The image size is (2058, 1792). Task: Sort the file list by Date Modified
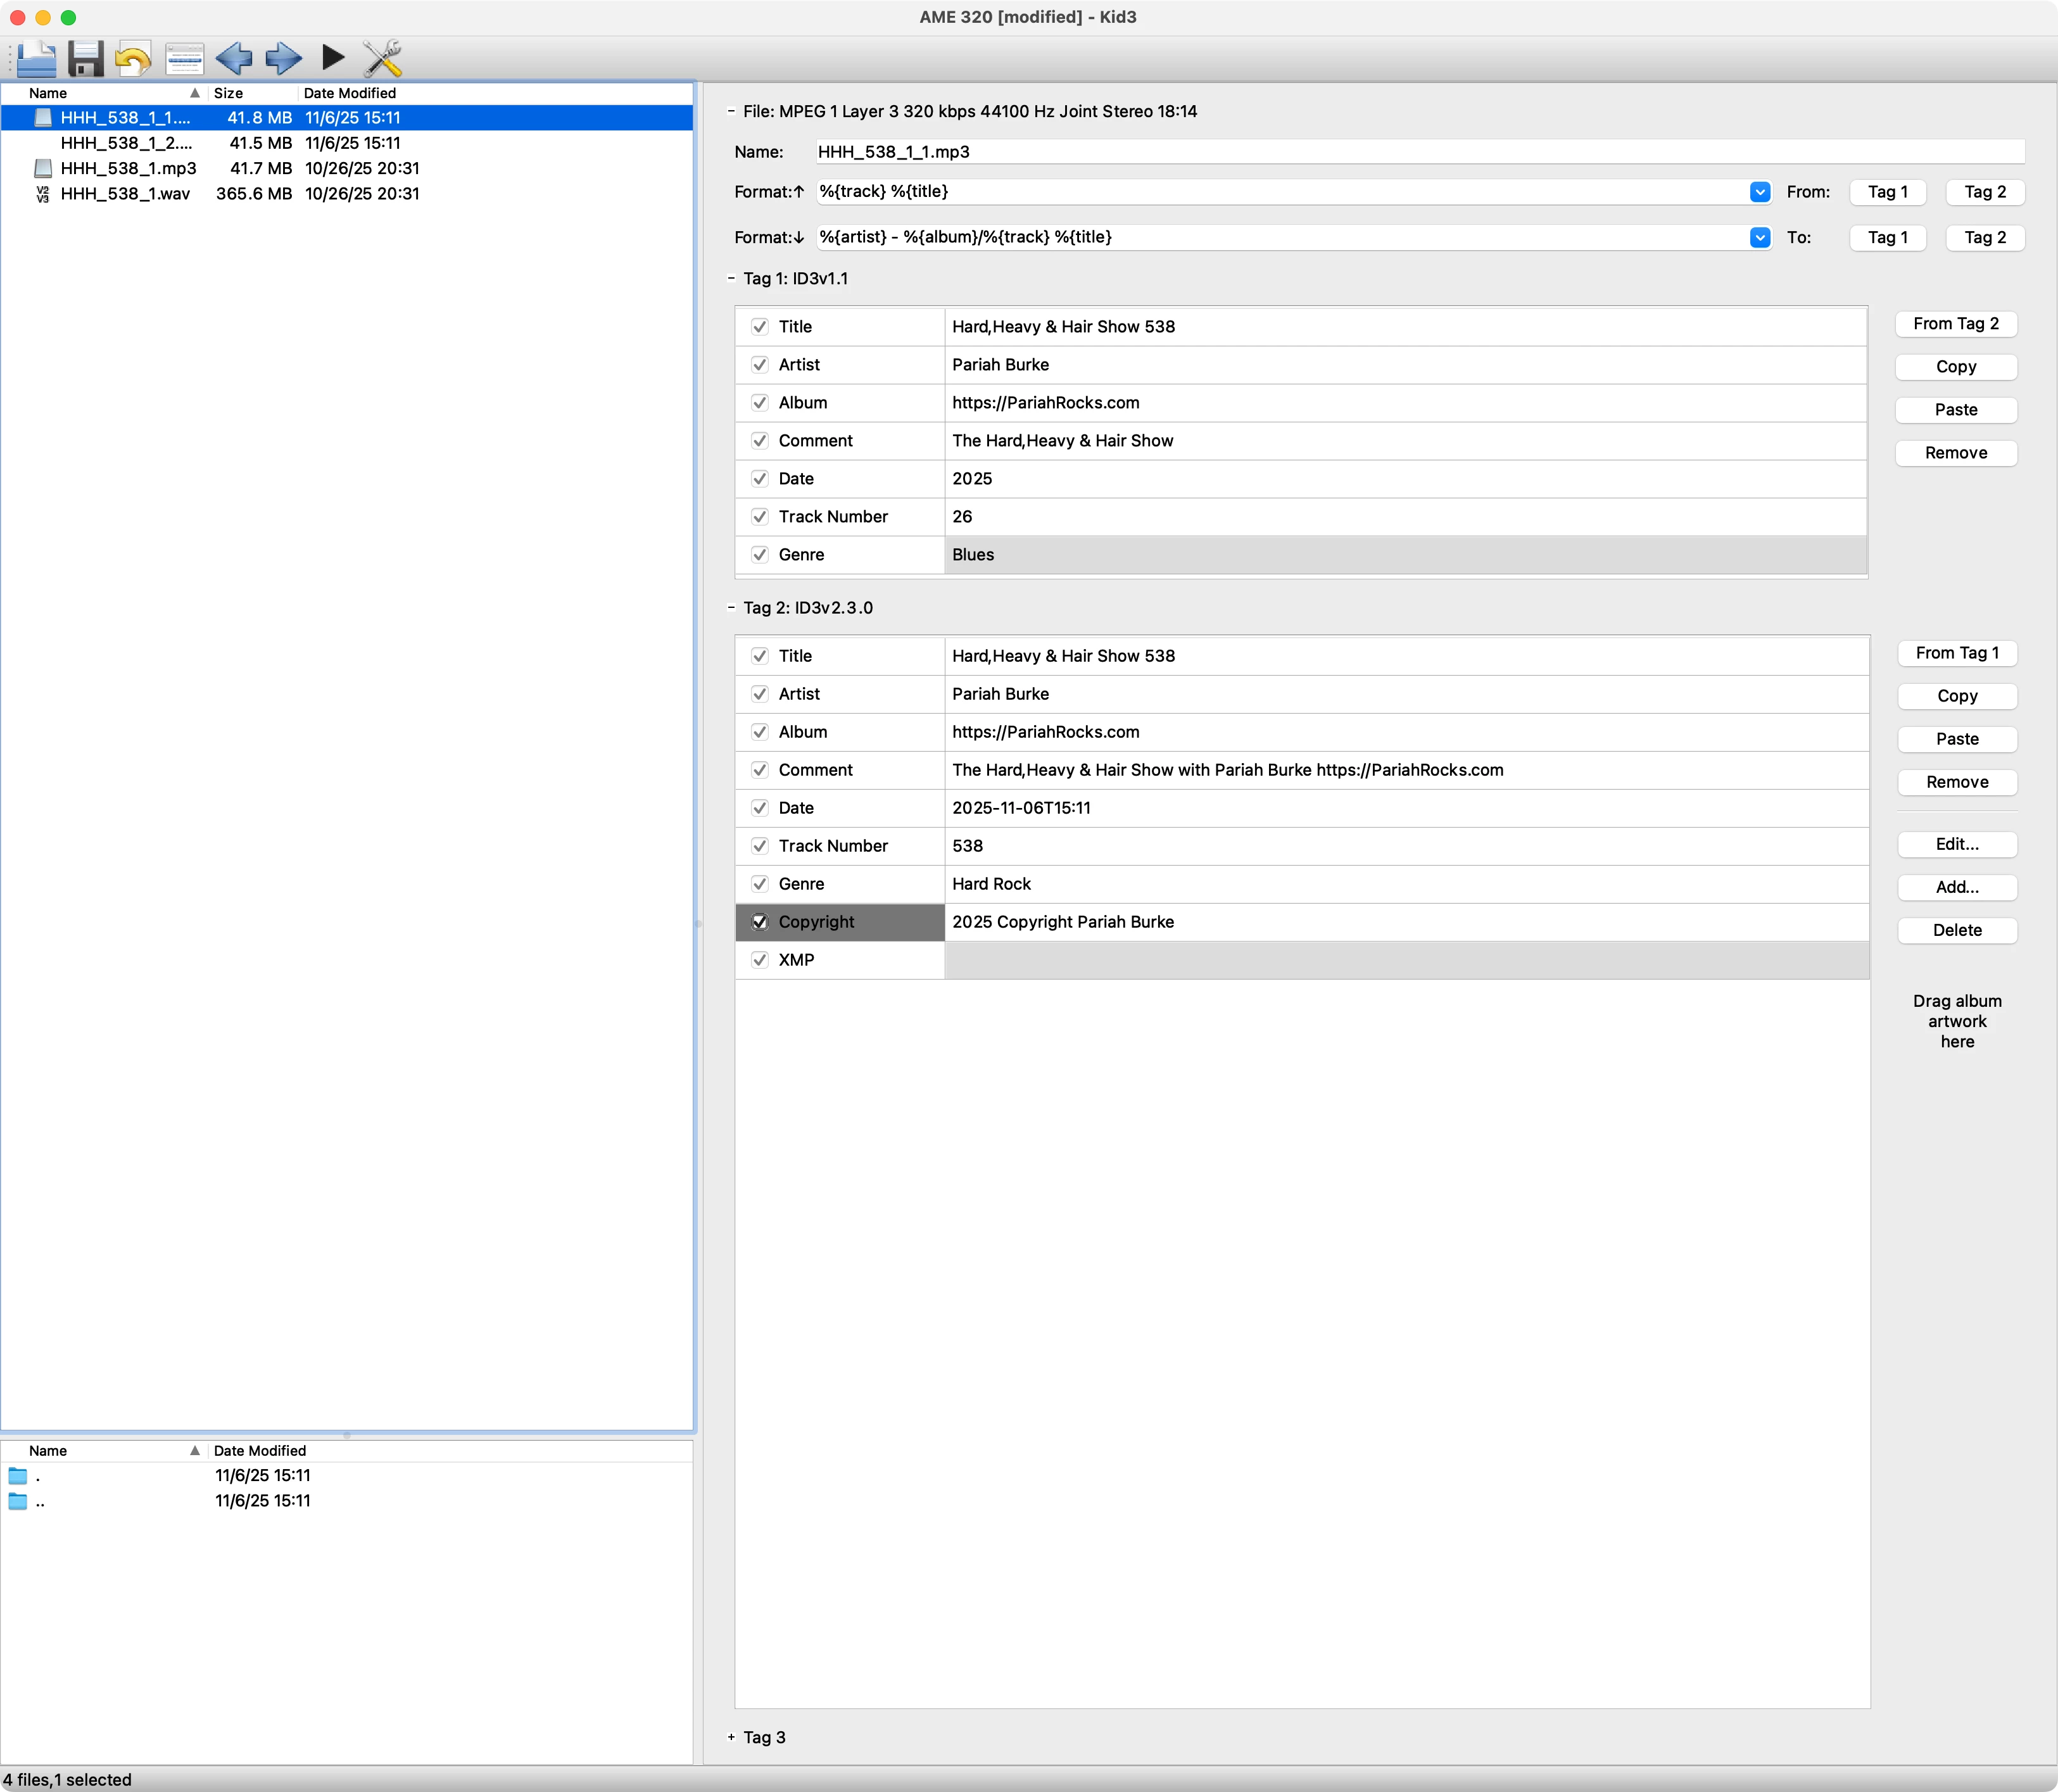tap(350, 93)
